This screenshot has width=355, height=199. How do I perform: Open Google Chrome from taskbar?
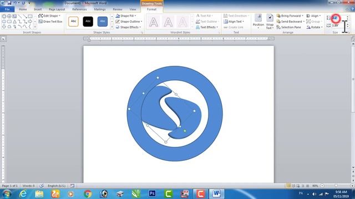(88, 194)
